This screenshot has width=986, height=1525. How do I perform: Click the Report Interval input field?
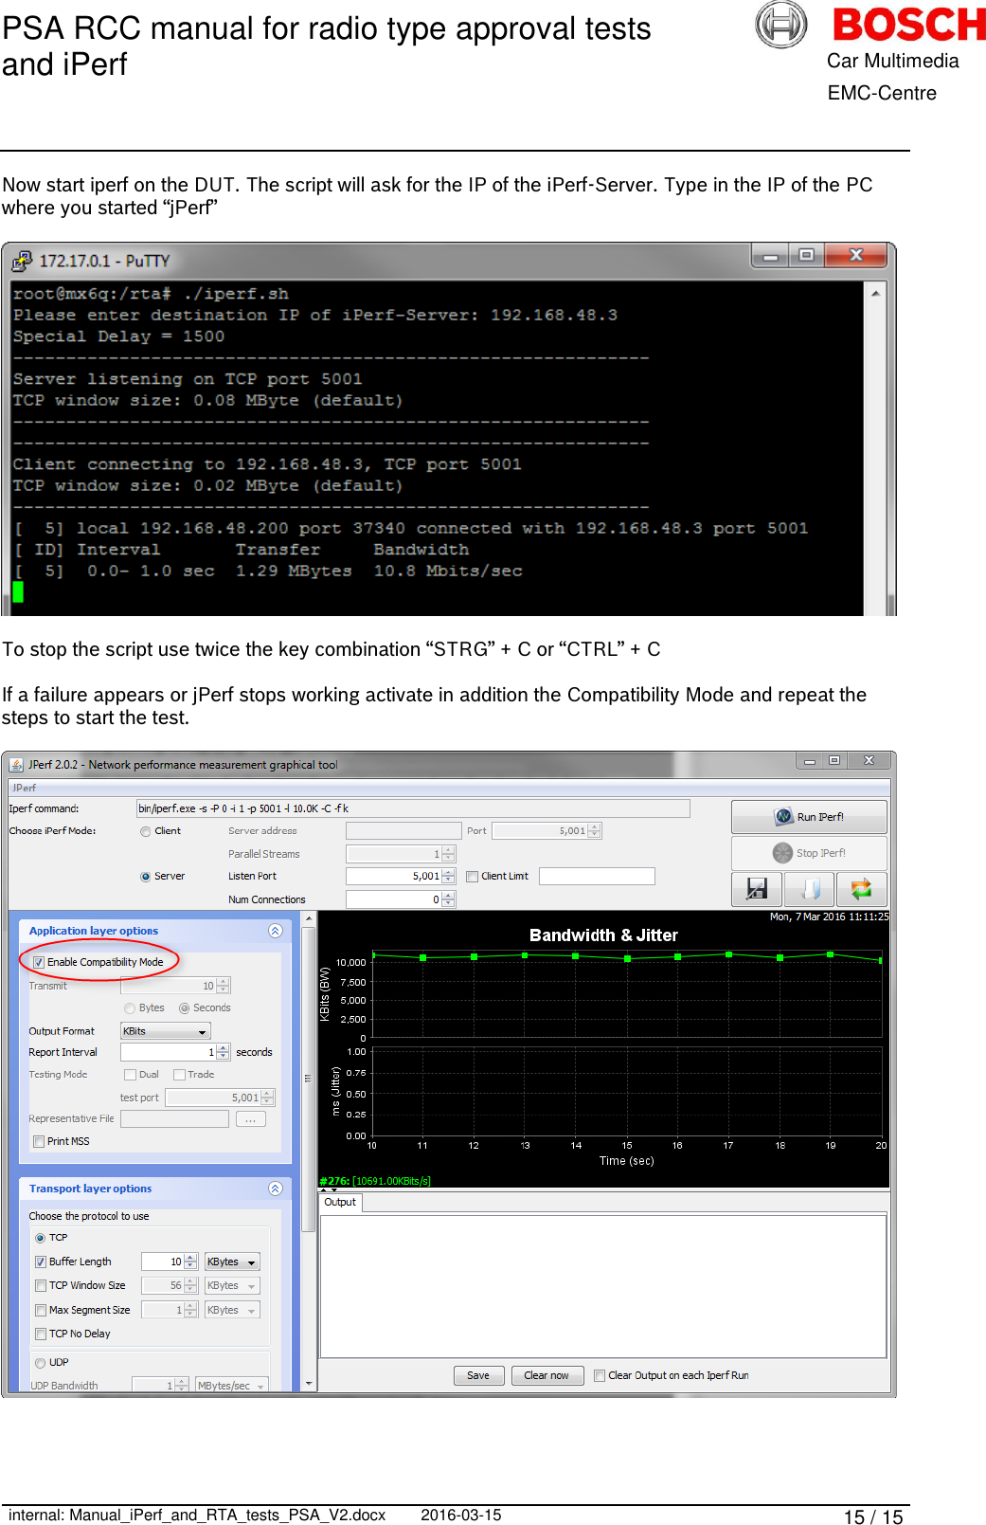169,1052
